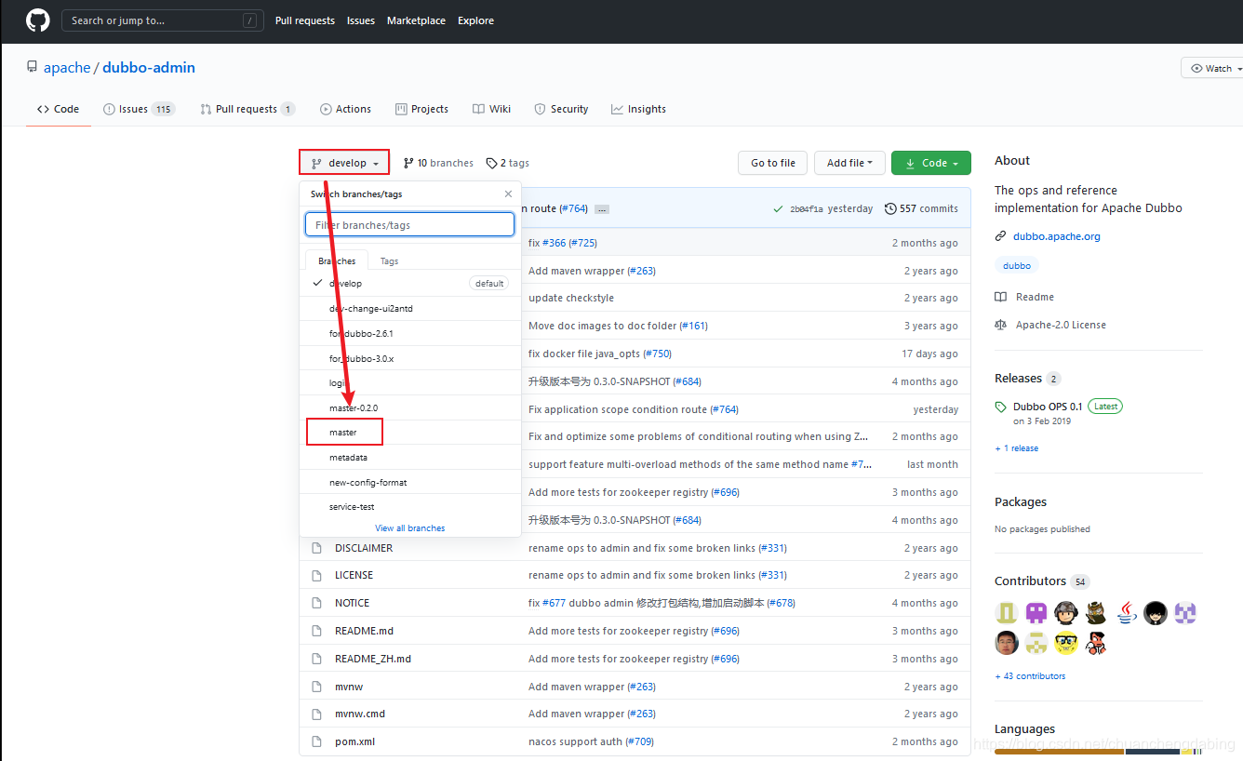Click the + 1 release link
Screen dimensions: 1243x761
click(1016, 448)
